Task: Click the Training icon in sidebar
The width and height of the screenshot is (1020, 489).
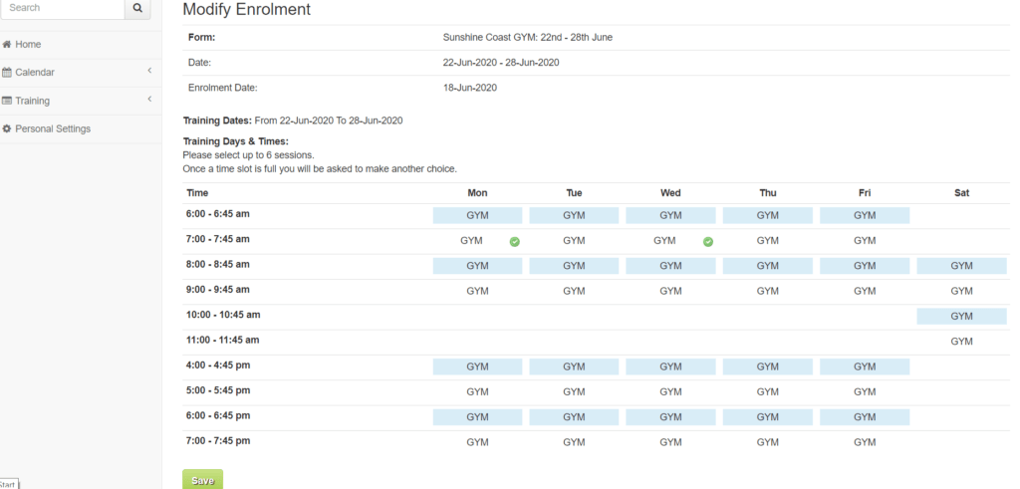Action: click(x=7, y=101)
